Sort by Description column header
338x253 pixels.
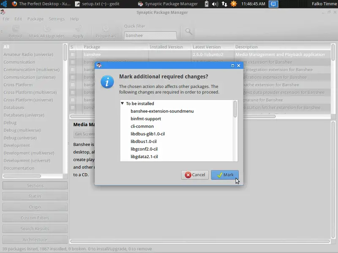[282, 47]
